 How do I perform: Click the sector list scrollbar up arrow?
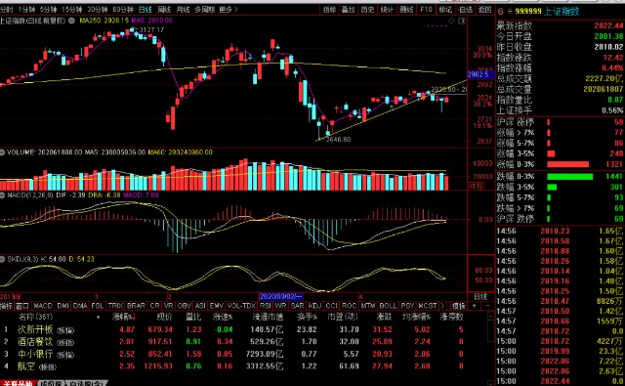490,317
